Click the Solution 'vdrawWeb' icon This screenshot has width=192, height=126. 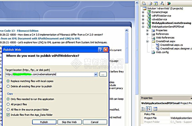145,8
